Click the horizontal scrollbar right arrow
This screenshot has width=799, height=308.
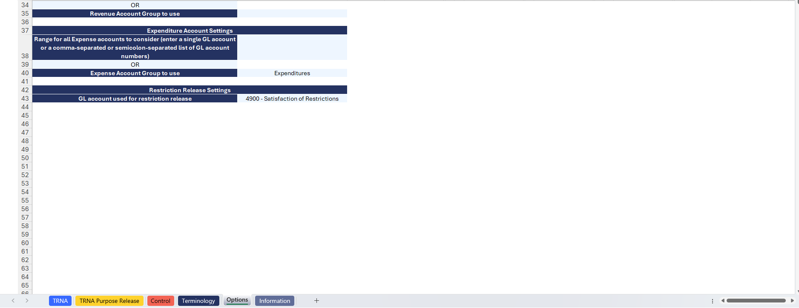click(793, 301)
